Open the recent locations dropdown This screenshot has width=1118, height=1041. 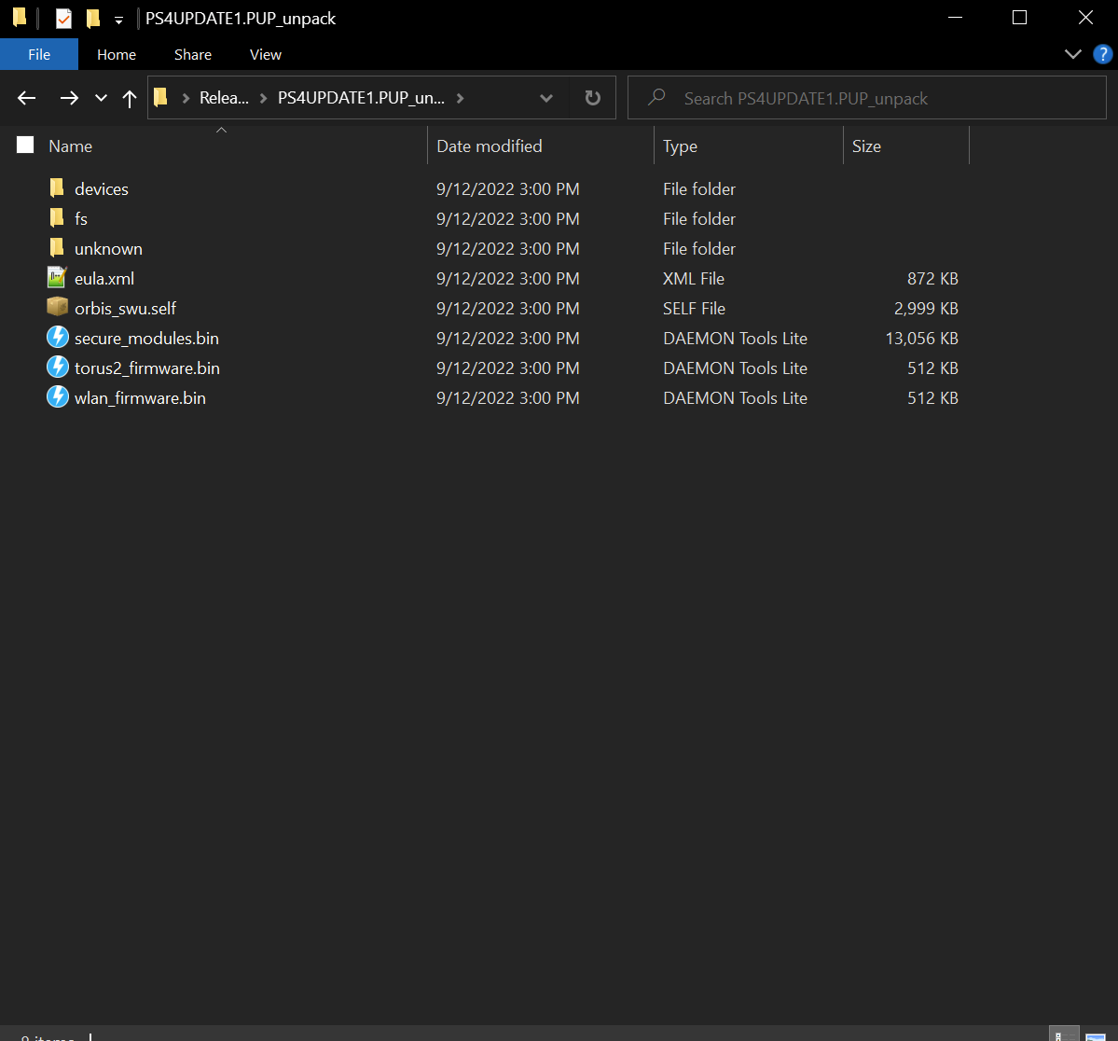(102, 98)
